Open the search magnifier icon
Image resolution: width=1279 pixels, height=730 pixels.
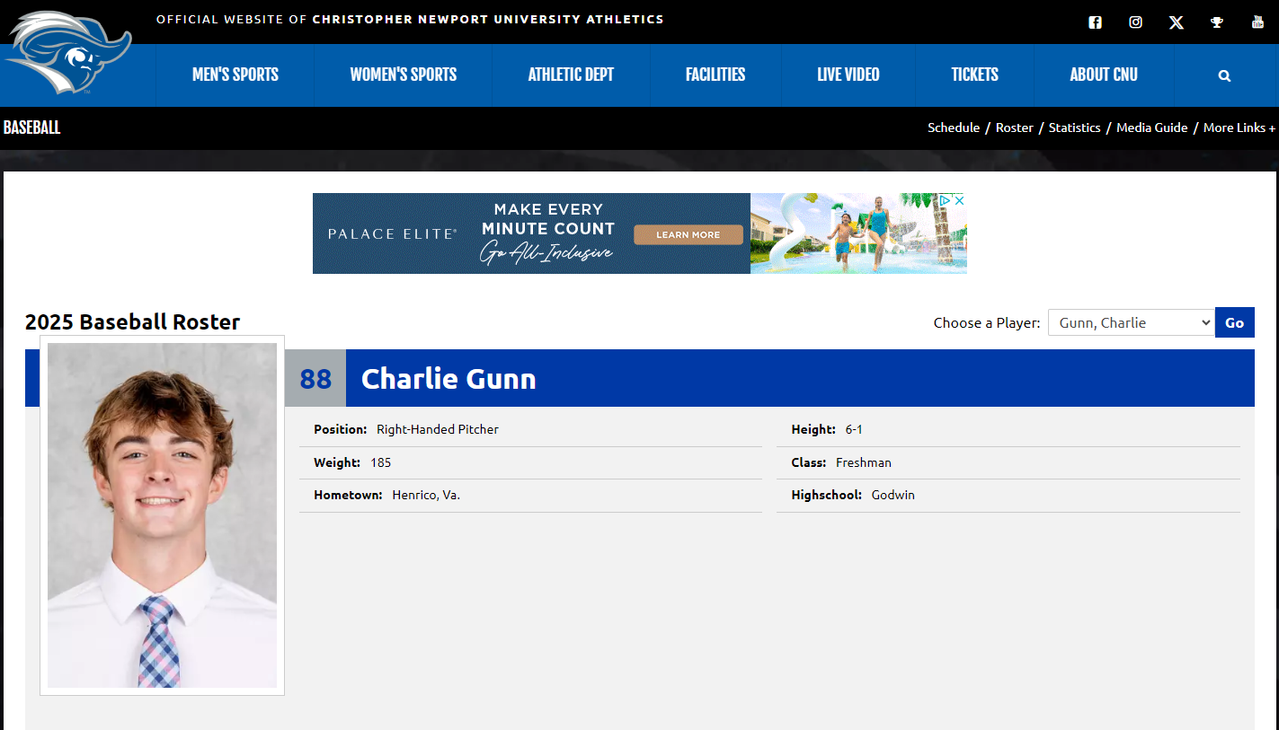tap(1223, 75)
